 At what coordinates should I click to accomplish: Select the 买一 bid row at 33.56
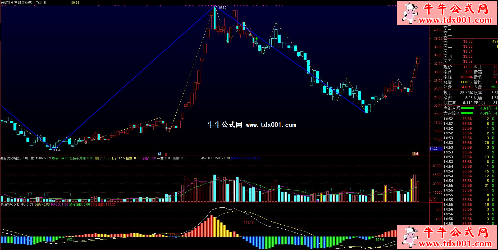(468, 41)
